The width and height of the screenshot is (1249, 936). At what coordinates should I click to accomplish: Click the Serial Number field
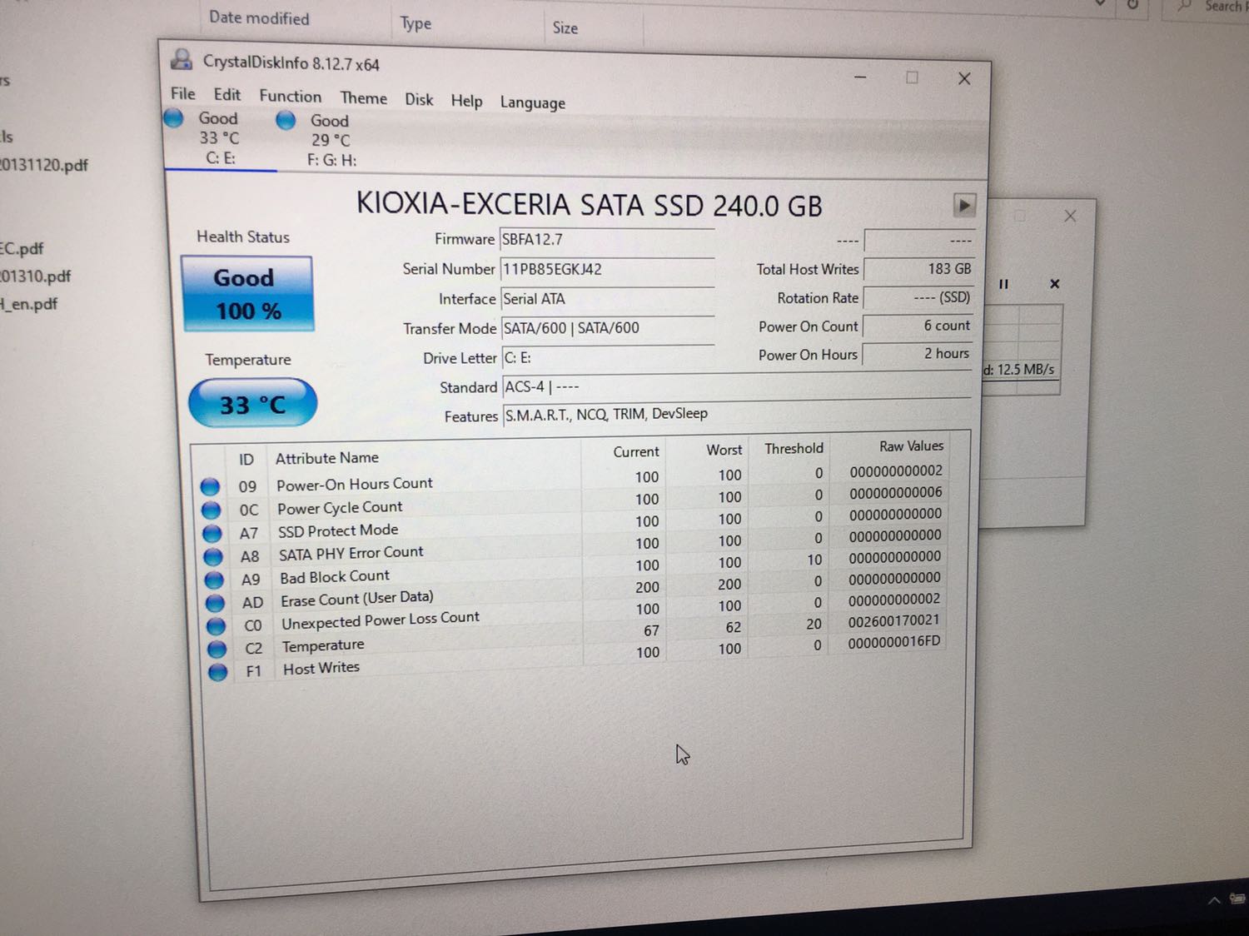click(x=606, y=269)
